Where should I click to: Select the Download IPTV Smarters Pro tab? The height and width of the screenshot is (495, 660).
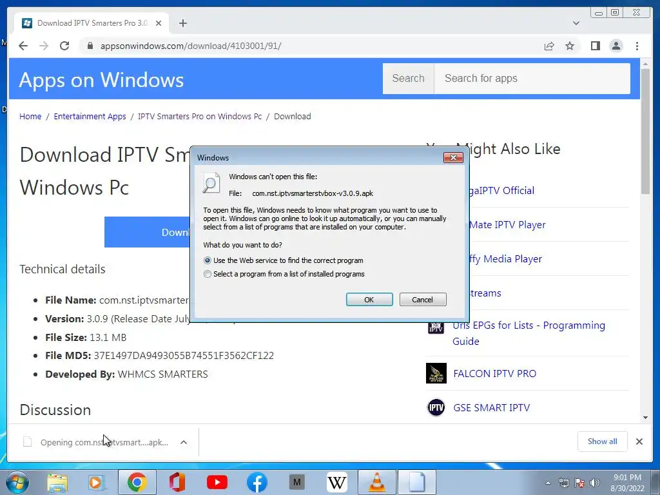click(92, 23)
